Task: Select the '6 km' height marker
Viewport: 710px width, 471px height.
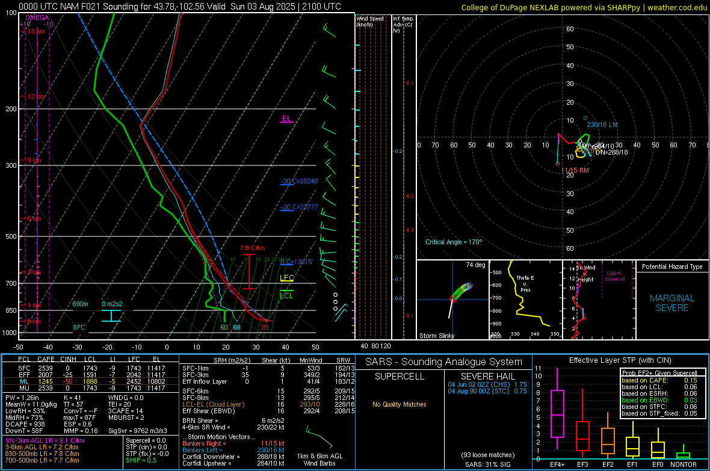Action: pyautogui.click(x=34, y=219)
